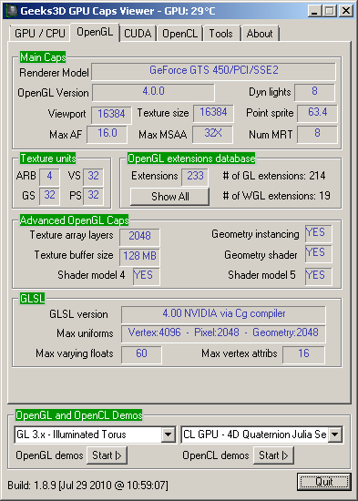
Task: Select the OpenGL tab
Action: 95,32
